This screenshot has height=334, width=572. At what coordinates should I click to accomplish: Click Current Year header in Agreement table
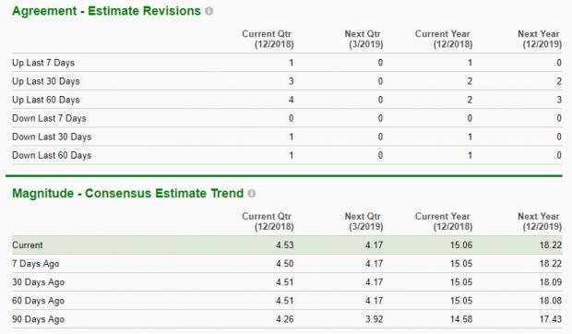(x=444, y=39)
